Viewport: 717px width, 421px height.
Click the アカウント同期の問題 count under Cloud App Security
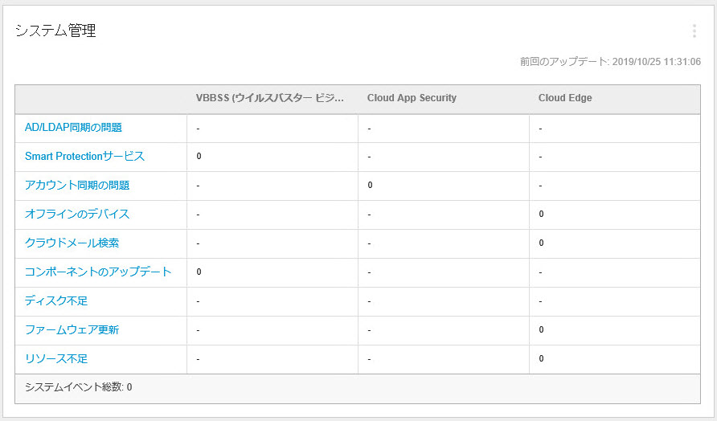click(370, 186)
